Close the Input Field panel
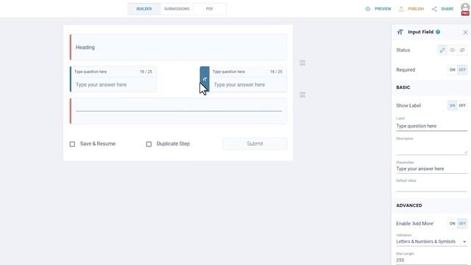 coord(465,32)
